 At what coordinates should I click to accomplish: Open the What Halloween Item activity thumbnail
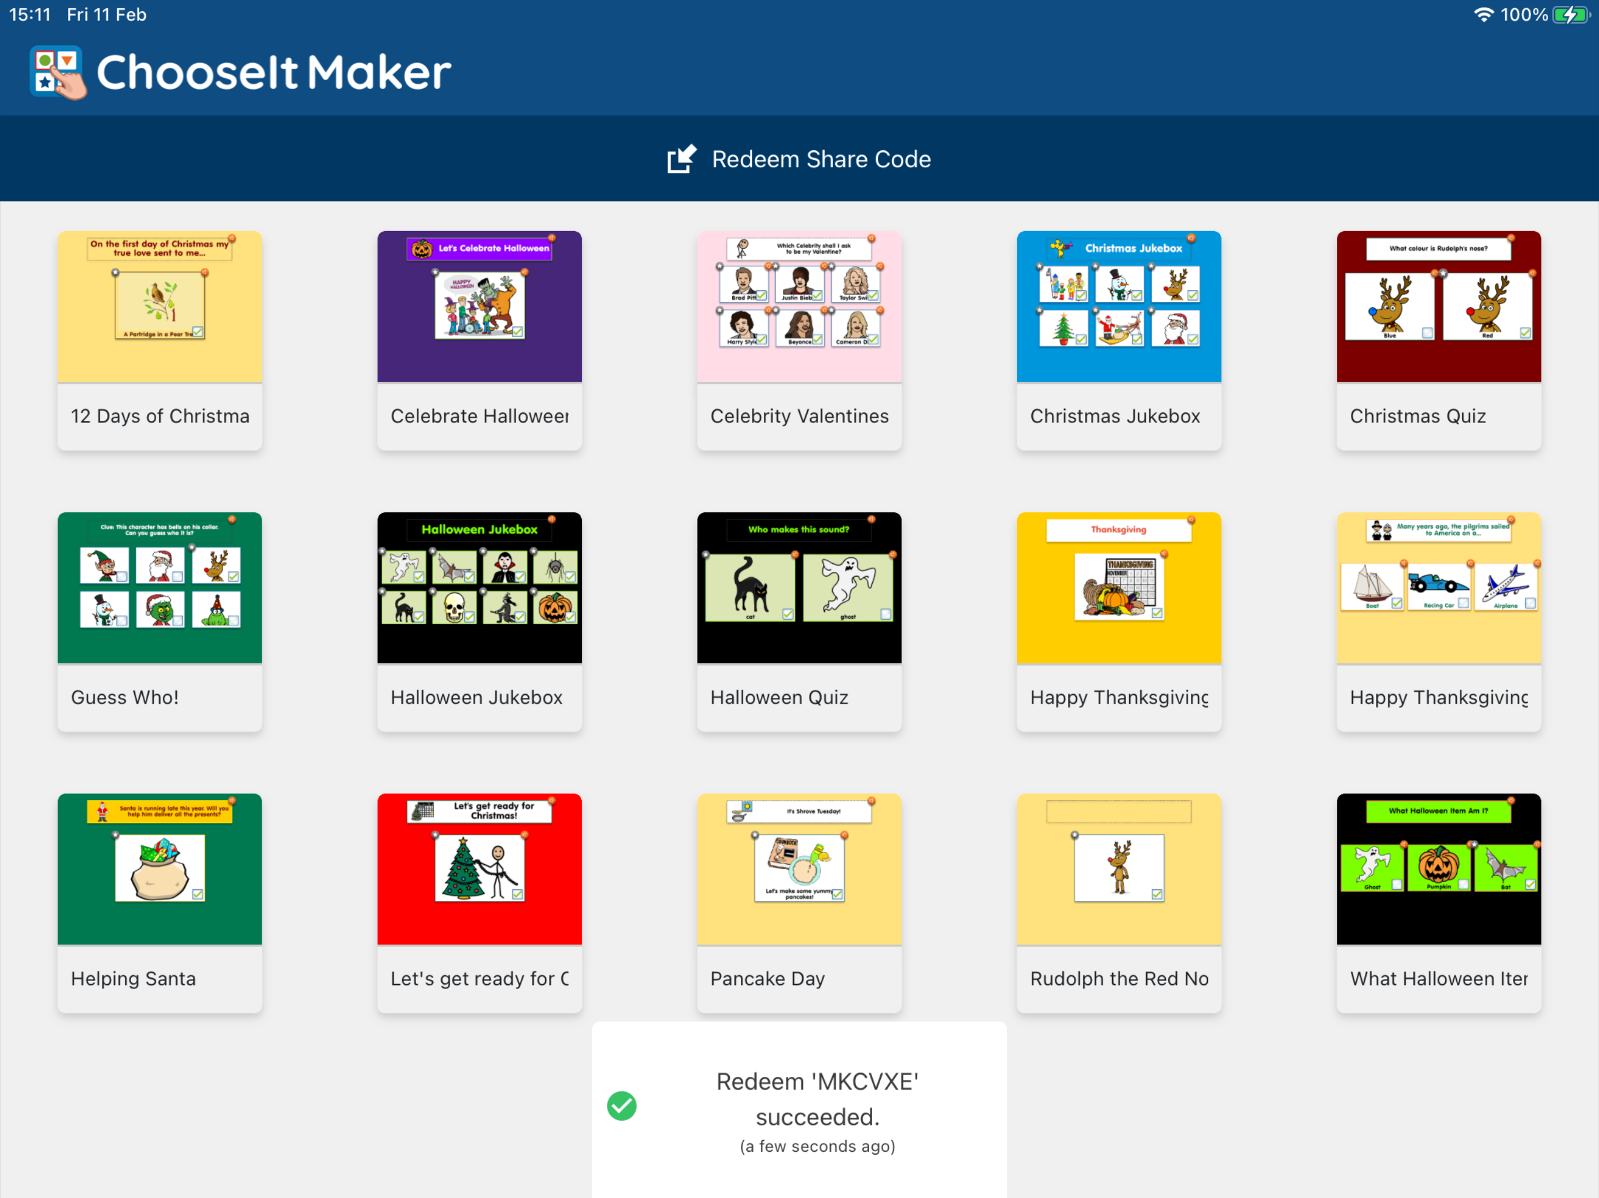click(1439, 869)
